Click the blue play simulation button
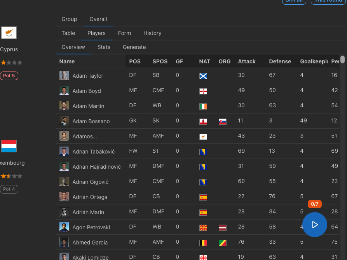The image size is (347, 260). tap(314, 225)
